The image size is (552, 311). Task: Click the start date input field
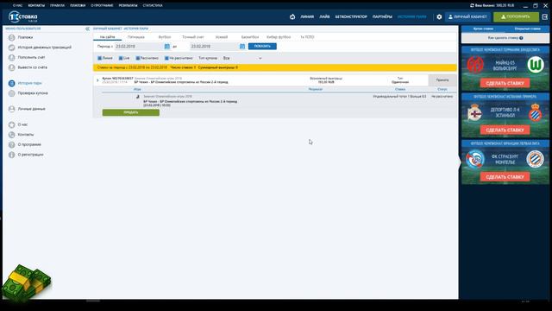pos(139,46)
